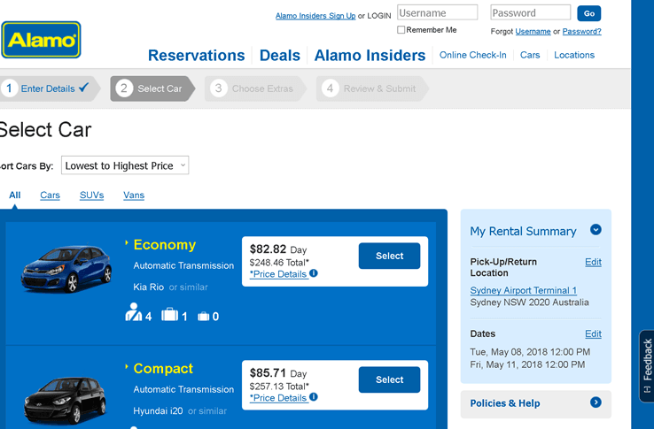Screen dimensions: 654x429
Task: Open the Sort Cars By dropdown
Action: click(x=125, y=165)
